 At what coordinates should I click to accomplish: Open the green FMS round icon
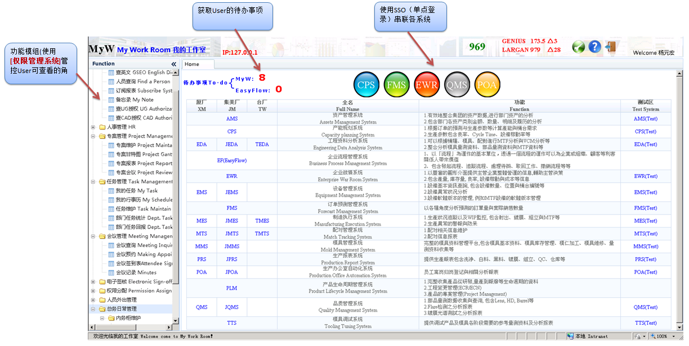click(x=397, y=85)
